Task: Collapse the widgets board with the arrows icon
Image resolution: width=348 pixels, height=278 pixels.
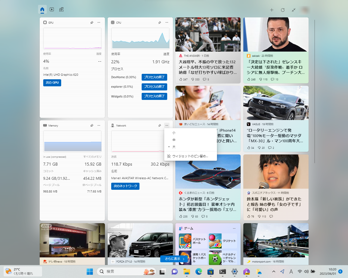Action: coord(294,10)
